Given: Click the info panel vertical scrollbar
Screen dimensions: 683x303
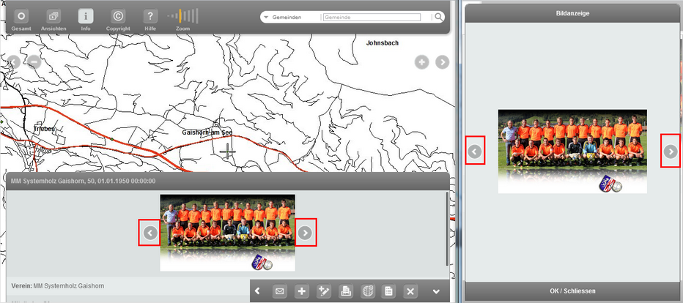Looking at the screenshot, I should 447,229.
